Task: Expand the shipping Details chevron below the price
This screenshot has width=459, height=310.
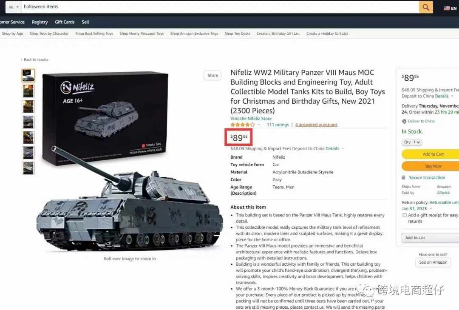Action: 343,149
